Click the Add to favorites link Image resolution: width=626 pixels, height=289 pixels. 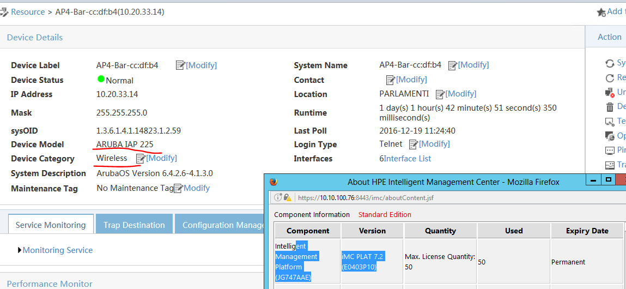tap(616, 11)
